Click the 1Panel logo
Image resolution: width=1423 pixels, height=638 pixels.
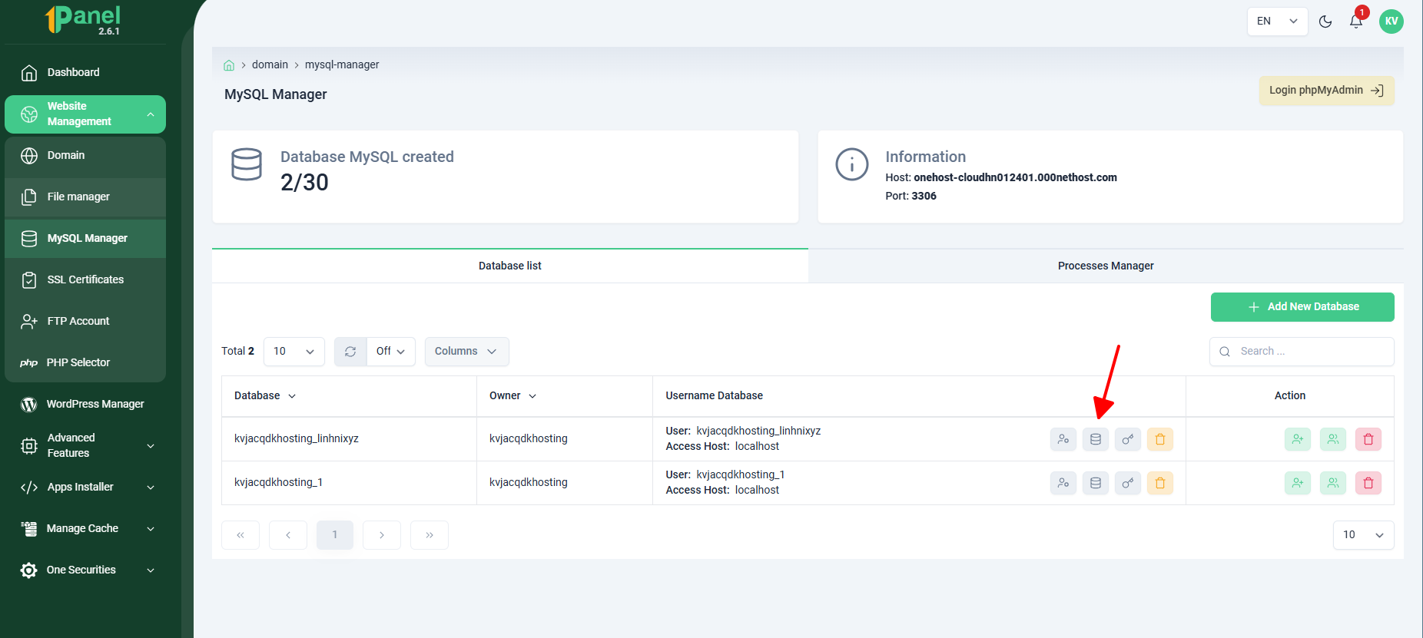click(83, 20)
